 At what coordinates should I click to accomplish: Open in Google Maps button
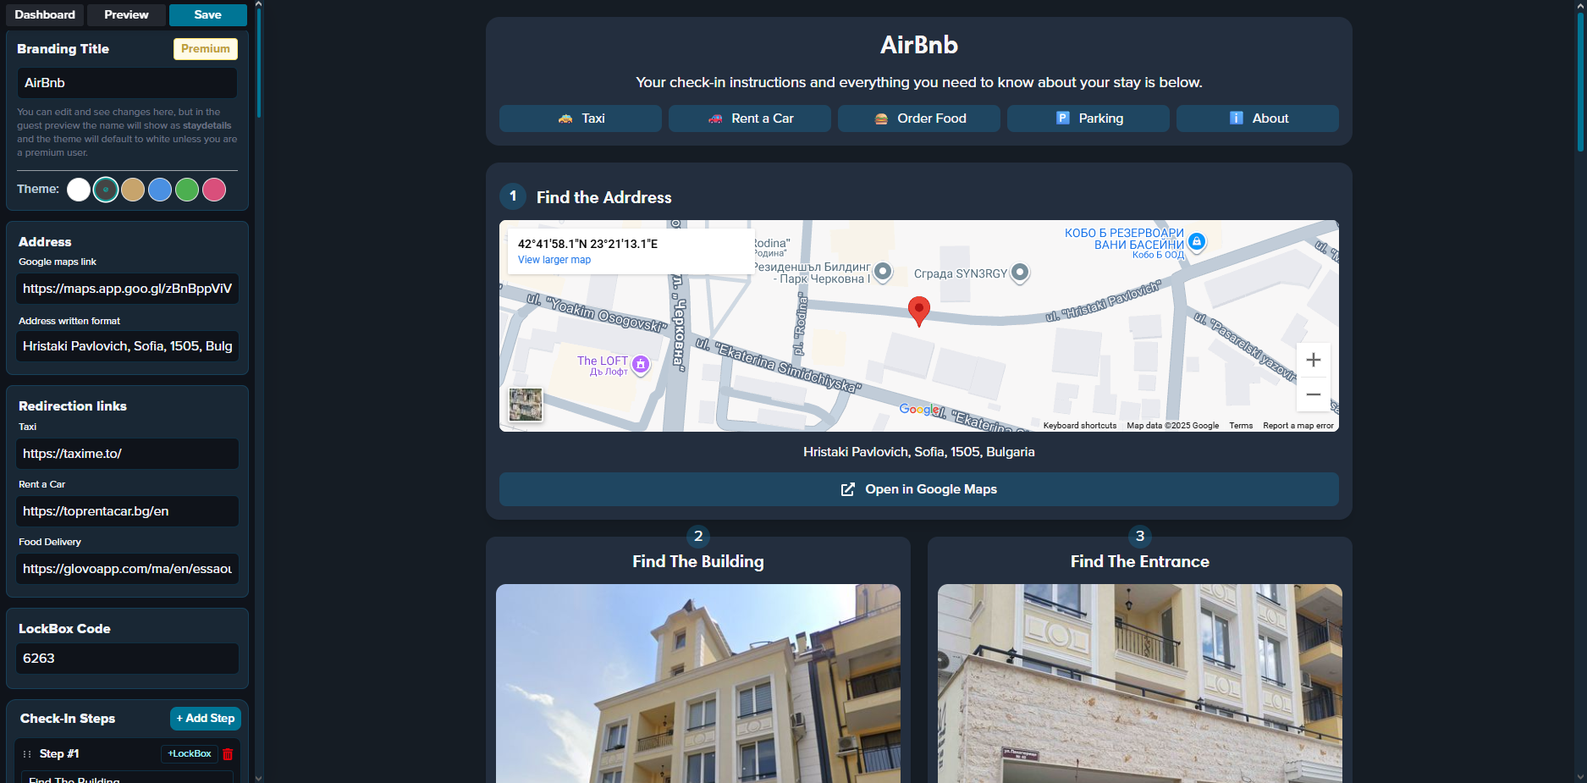(x=919, y=489)
